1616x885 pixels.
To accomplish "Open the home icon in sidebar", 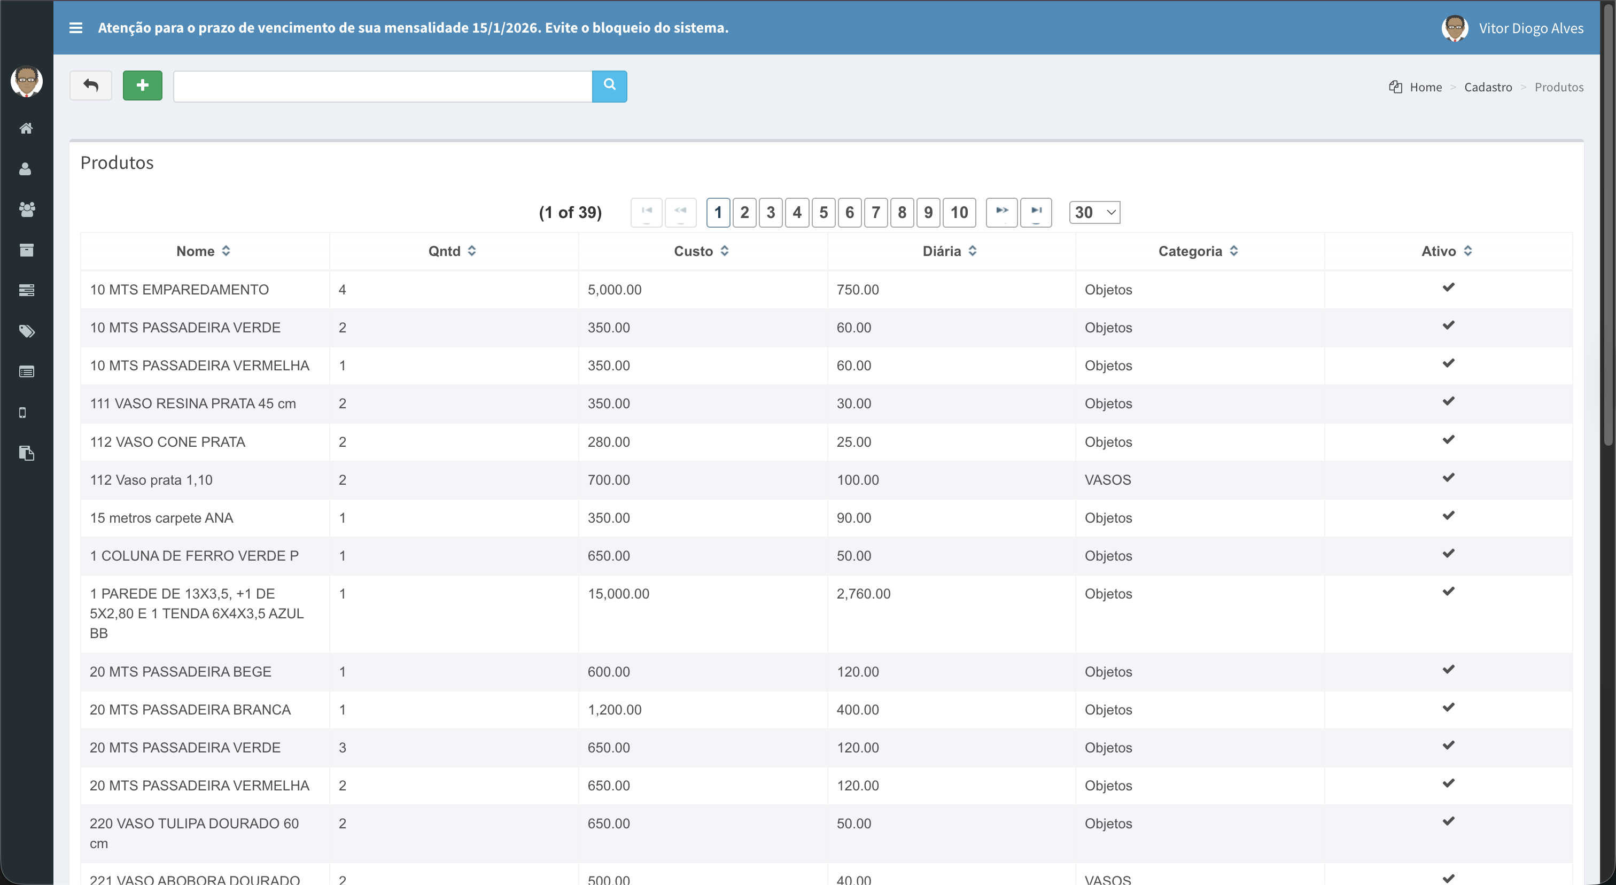I will 26,129.
